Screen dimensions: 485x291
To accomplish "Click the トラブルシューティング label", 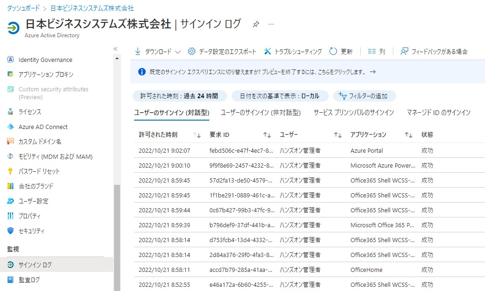I will pos(298,52).
